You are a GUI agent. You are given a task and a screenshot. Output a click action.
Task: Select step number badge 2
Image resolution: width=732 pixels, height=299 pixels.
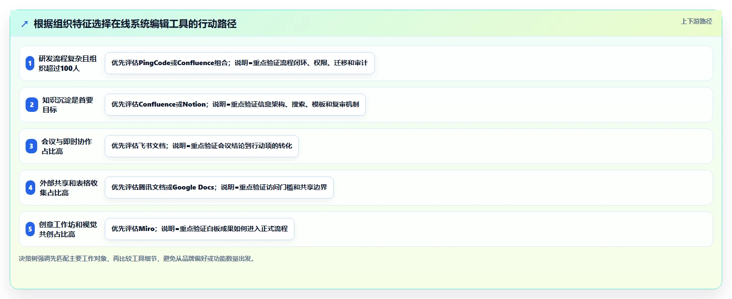click(31, 105)
